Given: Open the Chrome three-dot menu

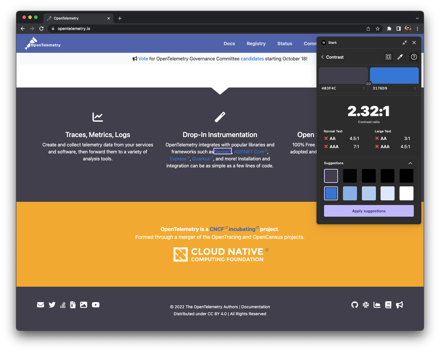Looking at the screenshot, I should click(x=417, y=29).
